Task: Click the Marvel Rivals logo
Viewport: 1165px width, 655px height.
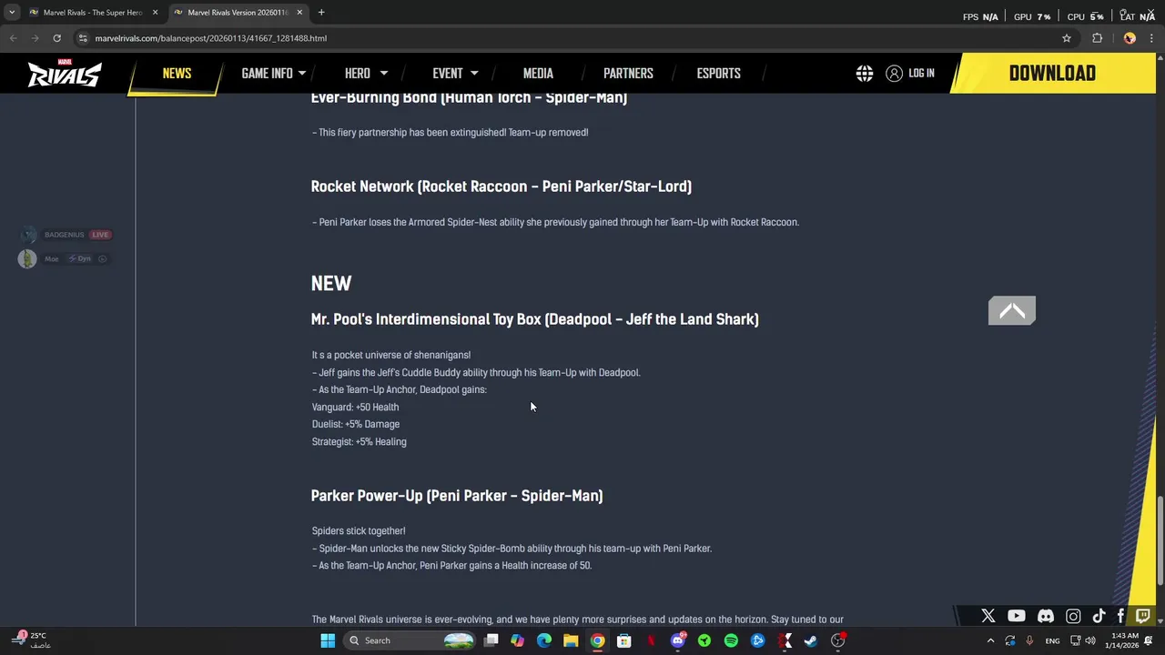Action: click(64, 73)
